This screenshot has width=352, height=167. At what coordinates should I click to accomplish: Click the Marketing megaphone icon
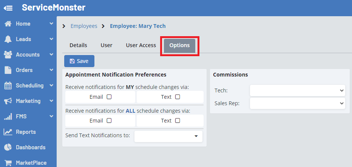click(8, 101)
